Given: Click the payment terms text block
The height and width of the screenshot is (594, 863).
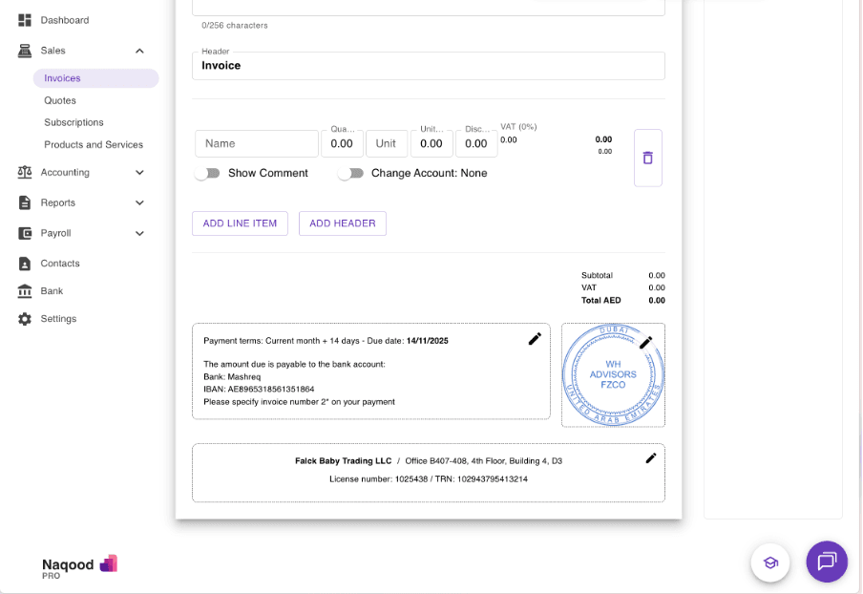Looking at the screenshot, I should [x=371, y=371].
